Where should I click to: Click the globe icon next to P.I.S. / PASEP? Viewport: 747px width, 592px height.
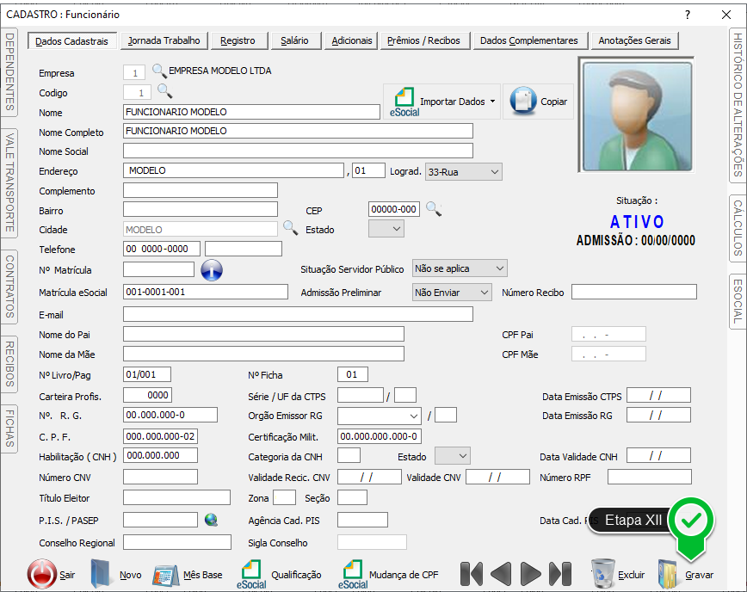[x=211, y=520]
